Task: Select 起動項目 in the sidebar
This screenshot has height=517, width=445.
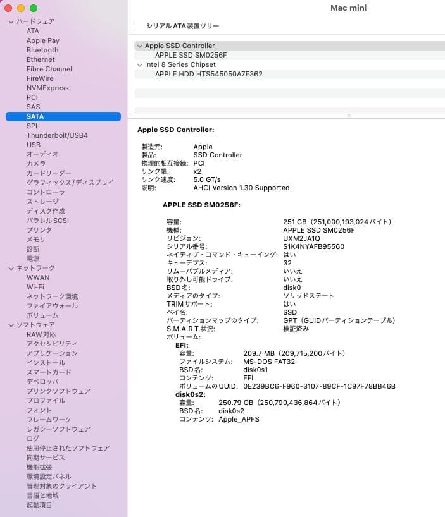Action: 39,506
